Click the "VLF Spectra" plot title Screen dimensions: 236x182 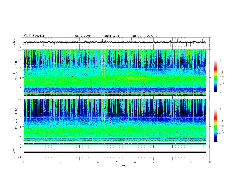pyautogui.click(x=34, y=36)
